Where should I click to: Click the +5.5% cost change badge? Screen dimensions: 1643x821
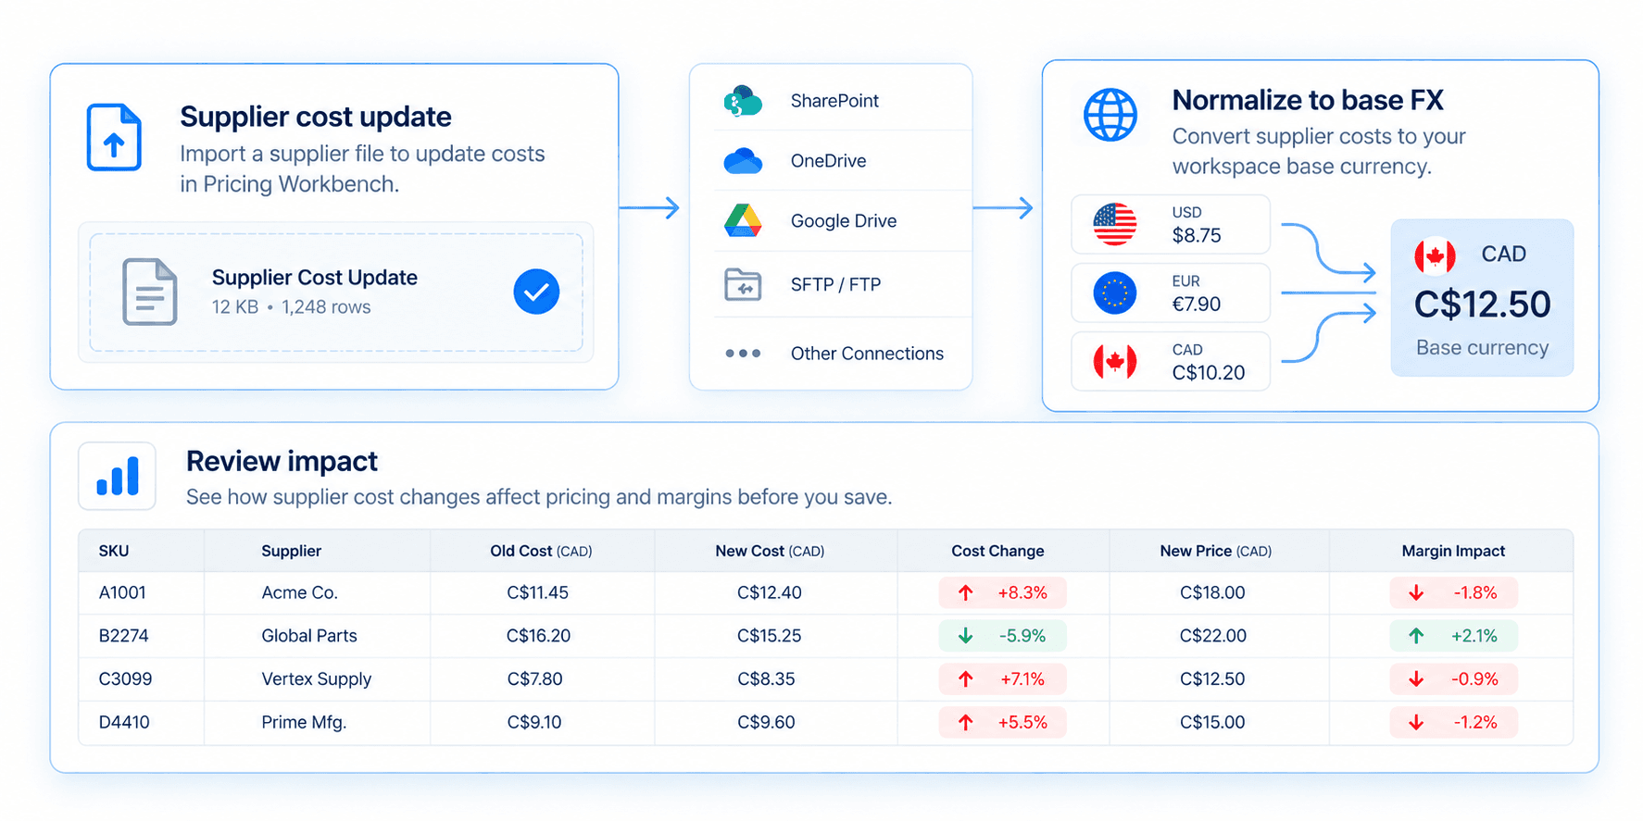click(x=1002, y=723)
